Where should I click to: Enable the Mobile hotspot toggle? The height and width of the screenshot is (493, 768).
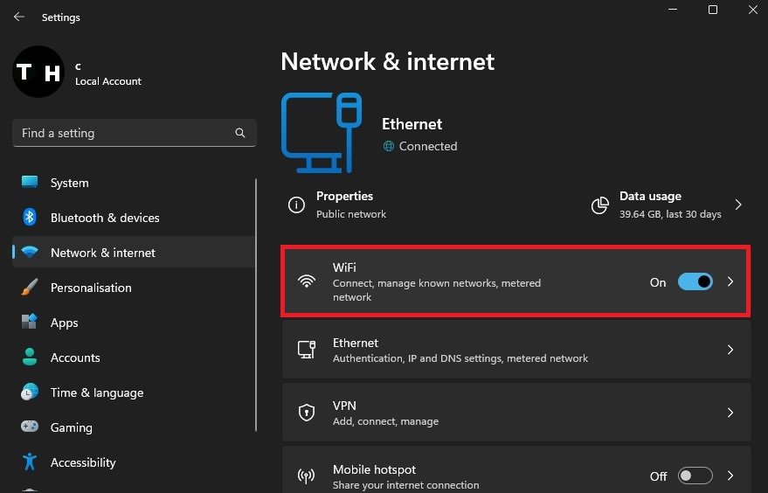point(695,476)
